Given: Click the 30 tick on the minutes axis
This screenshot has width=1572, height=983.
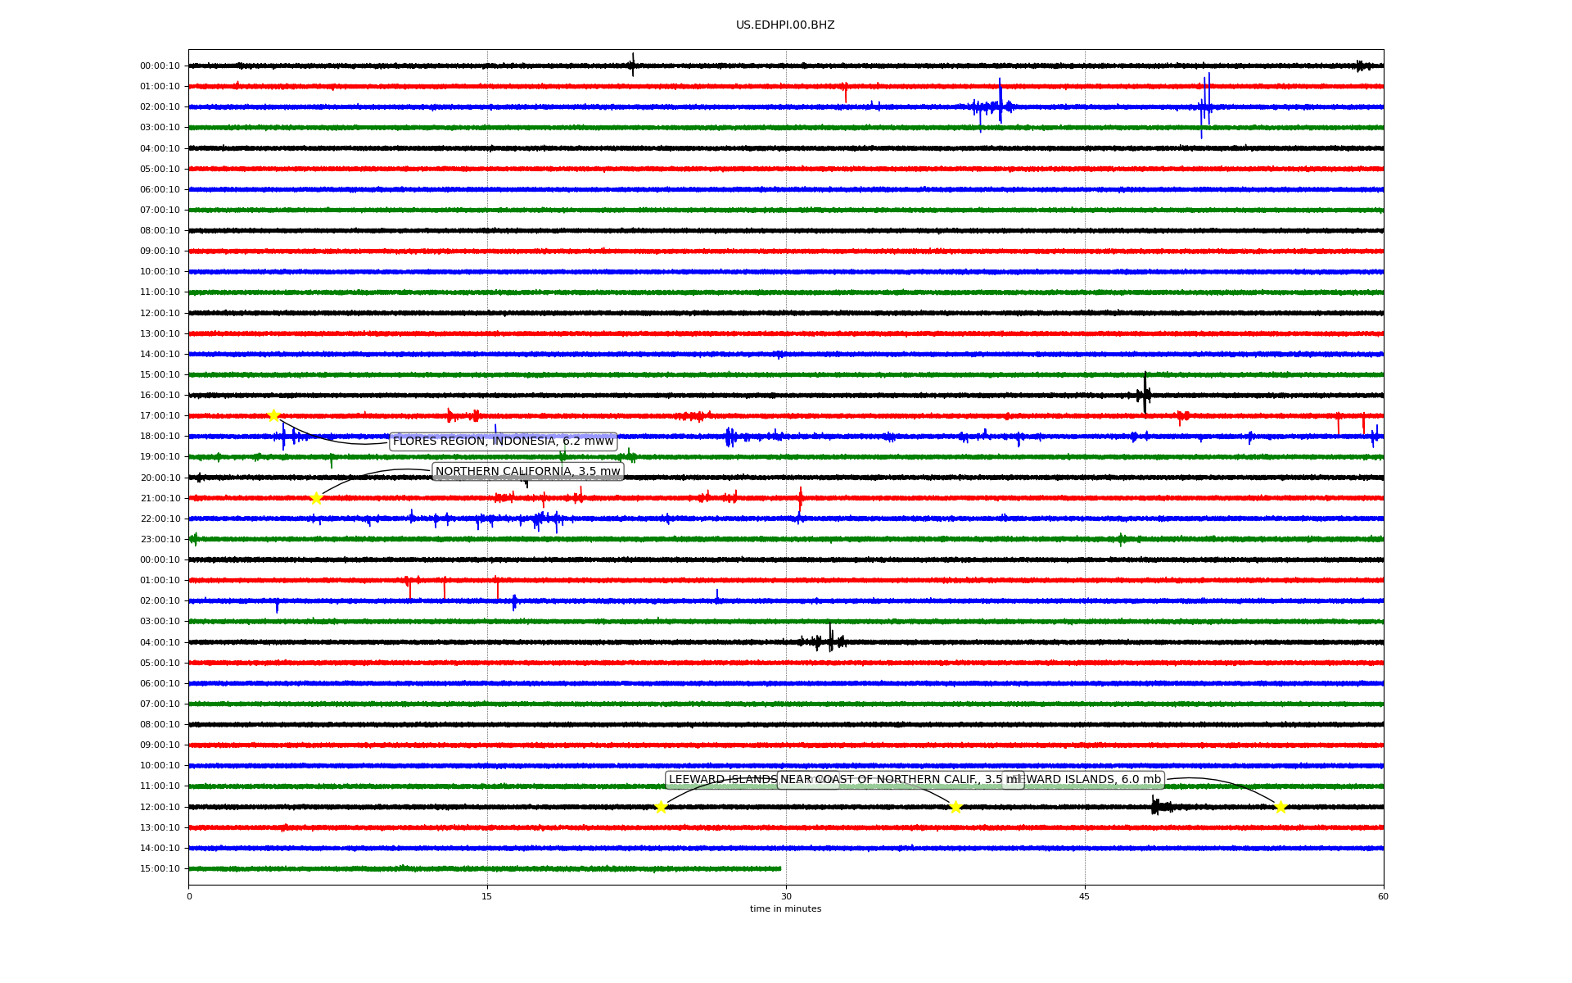Looking at the screenshot, I should (x=786, y=896).
